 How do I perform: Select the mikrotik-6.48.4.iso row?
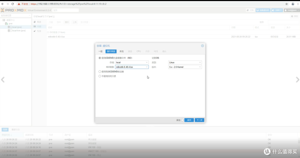(173, 37)
